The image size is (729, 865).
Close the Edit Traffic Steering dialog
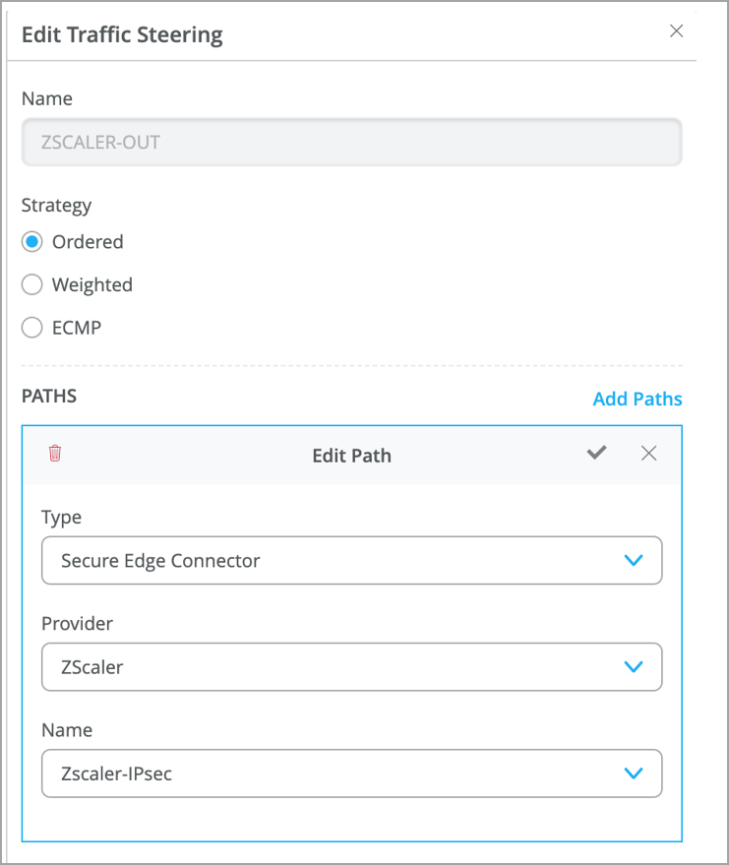pos(676,31)
